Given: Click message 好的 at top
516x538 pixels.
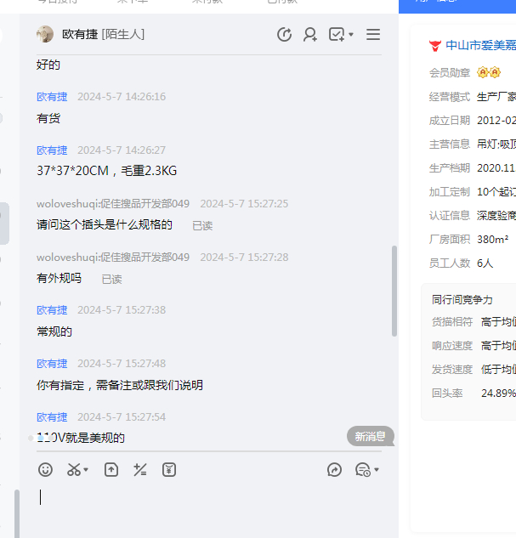Looking at the screenshot, I should coord(48,65).
